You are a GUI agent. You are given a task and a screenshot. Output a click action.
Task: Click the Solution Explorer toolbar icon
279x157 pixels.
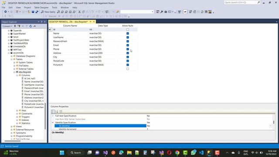pos(158,12)
